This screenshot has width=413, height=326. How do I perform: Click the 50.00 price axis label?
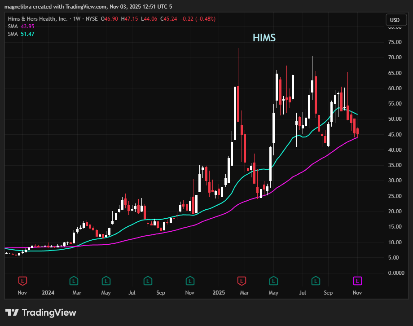(x=395, y=119)
